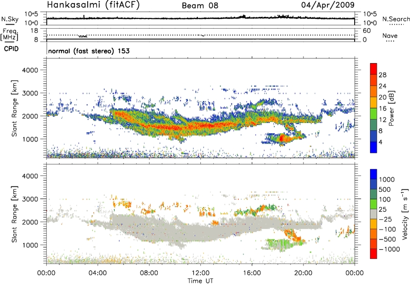Click the 500 label on velocity color bar
The height and width of the screenshot is (284, 410).
coord(384,189)
